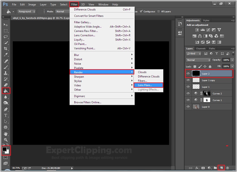The width and height of the screenshot is (237, 172).
Task: Select the Horizontal Type tool
Action: 6,115
